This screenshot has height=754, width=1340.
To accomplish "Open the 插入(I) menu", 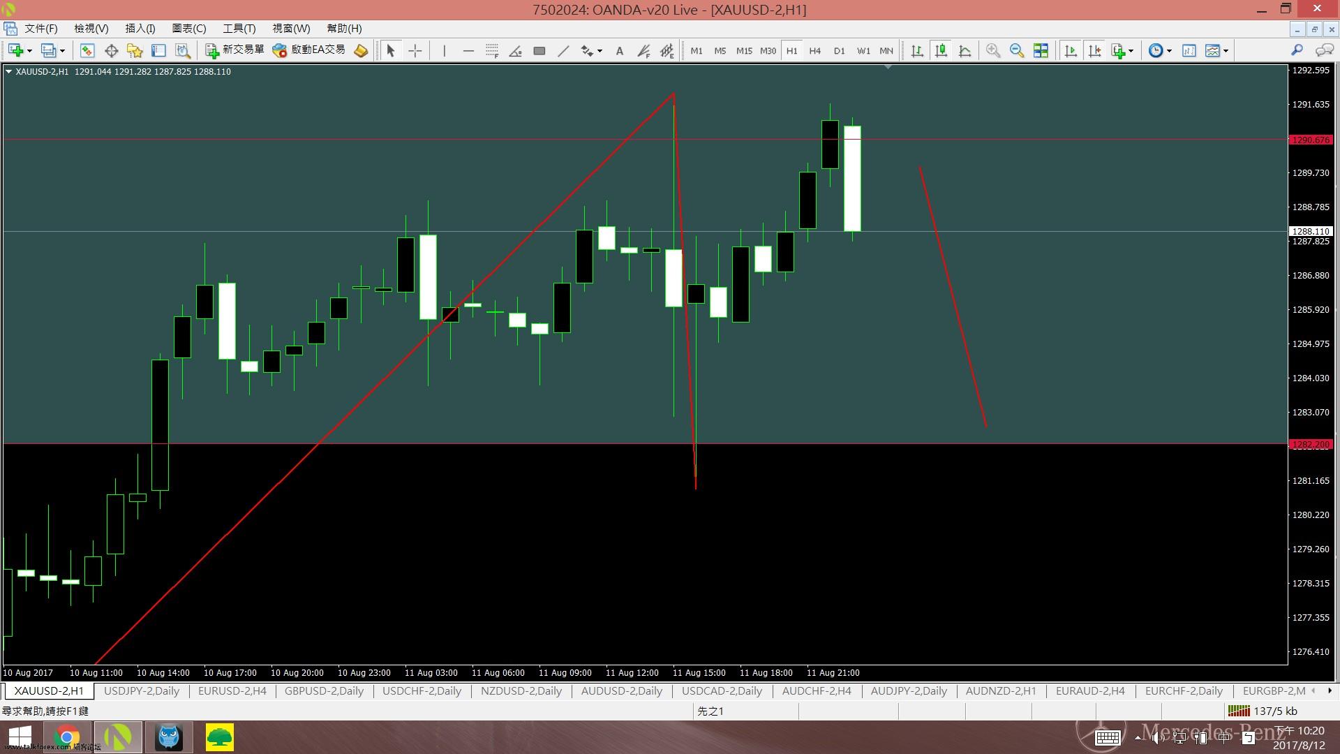I will (140, 29).
